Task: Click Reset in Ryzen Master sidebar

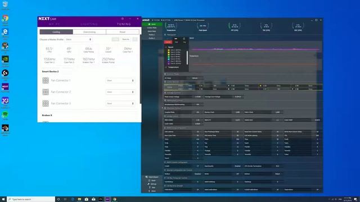Action: click(x=152, y=181)
